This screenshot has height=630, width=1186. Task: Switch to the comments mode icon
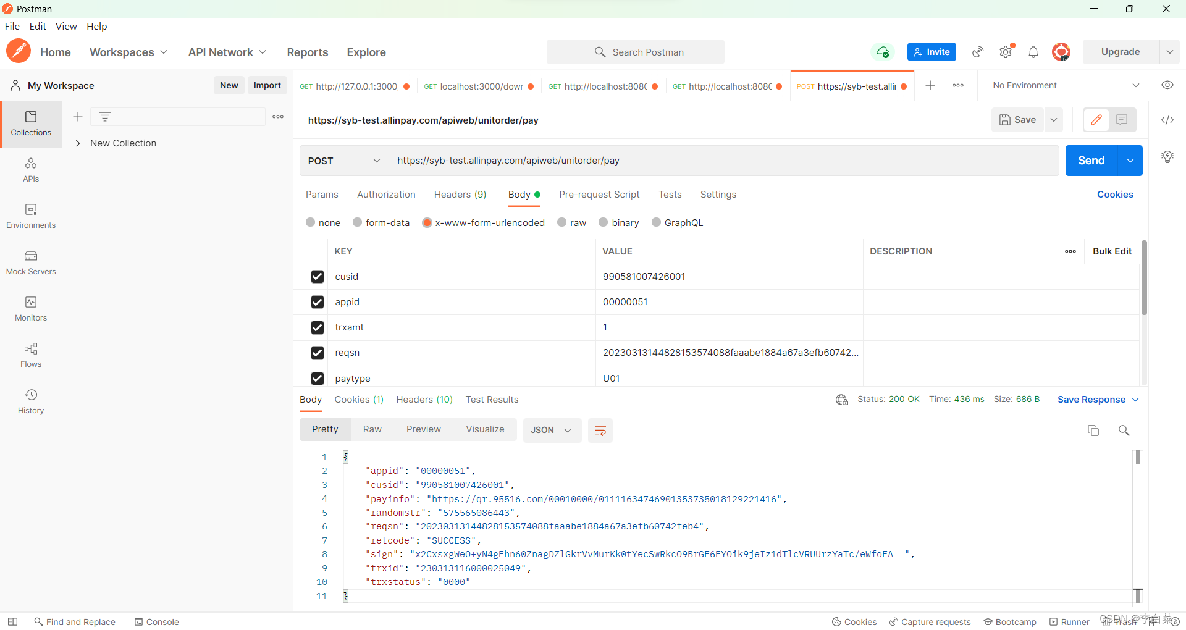coord(1122,120)
